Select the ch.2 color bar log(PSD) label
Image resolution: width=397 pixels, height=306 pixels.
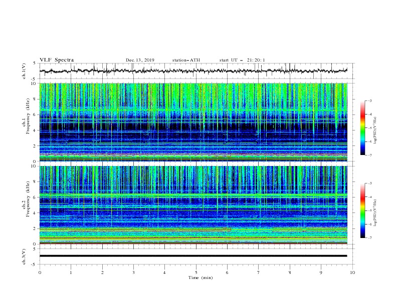(375, 212)
